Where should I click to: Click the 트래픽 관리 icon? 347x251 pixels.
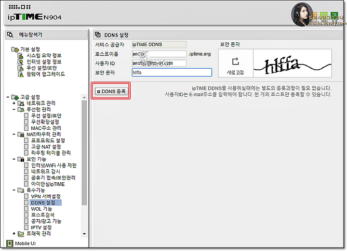(21, 234)
